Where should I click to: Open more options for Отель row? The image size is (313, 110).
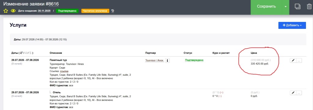click(x=299, y=93)
